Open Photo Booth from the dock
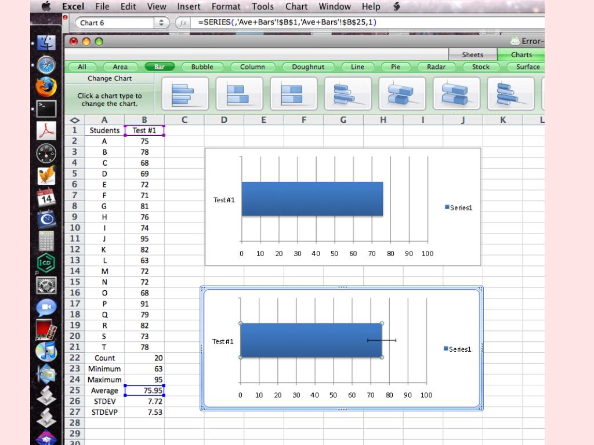Viewport: 594px width, 445px height. [46, 330]
